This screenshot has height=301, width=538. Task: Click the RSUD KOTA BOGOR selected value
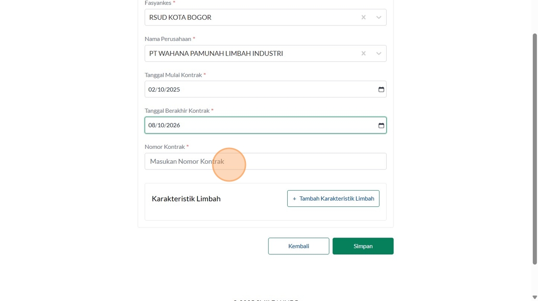click(x=180, y=17)
